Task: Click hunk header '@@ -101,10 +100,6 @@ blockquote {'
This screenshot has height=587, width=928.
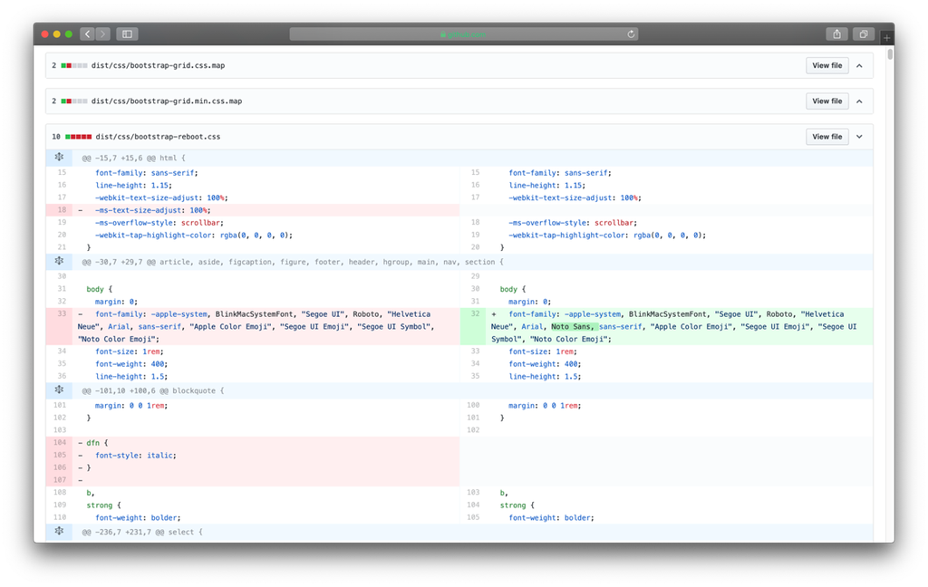Action: point(152,390)
